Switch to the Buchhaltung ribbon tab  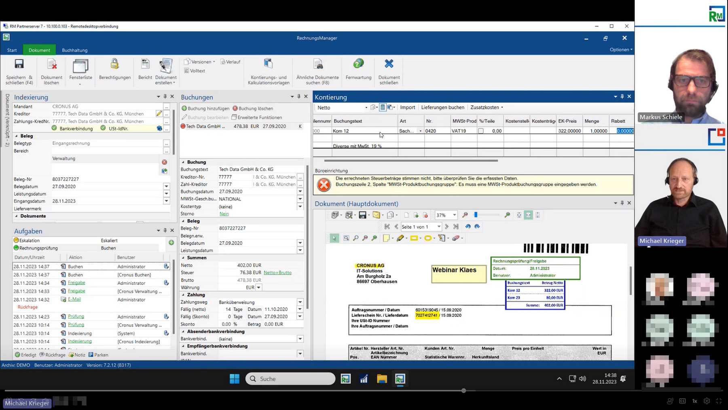(x=74, y=50)
